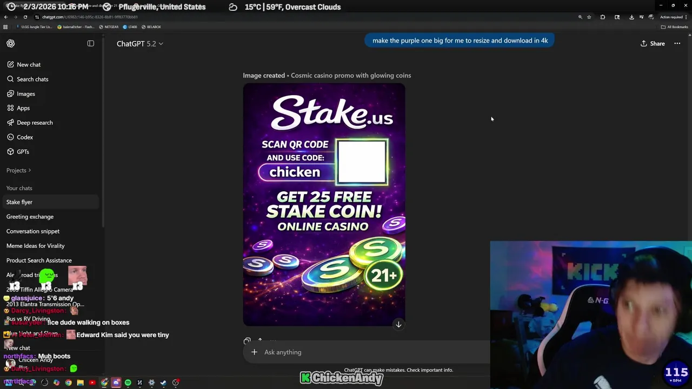Open Discord from the taskbar

[116, 383]
